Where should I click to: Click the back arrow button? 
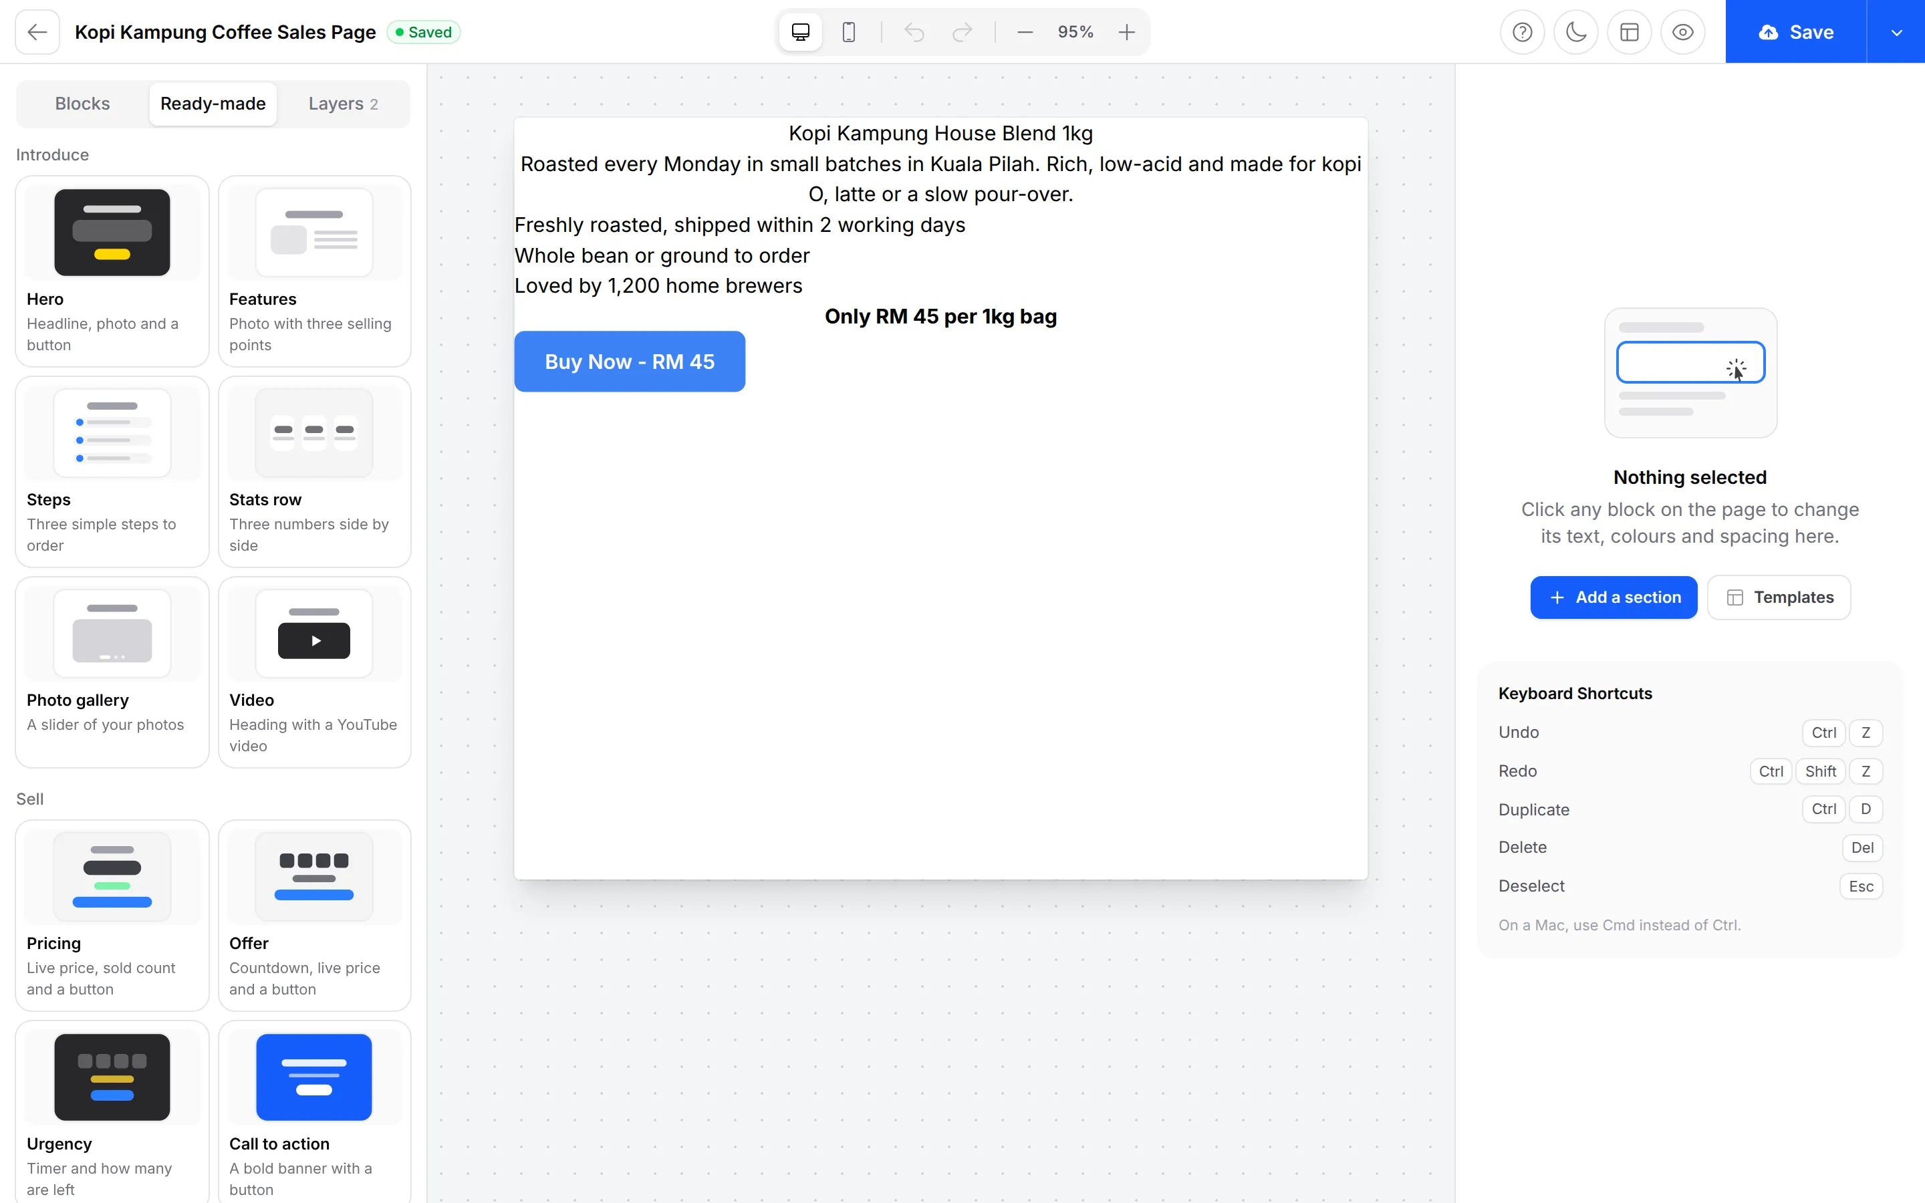37,32
